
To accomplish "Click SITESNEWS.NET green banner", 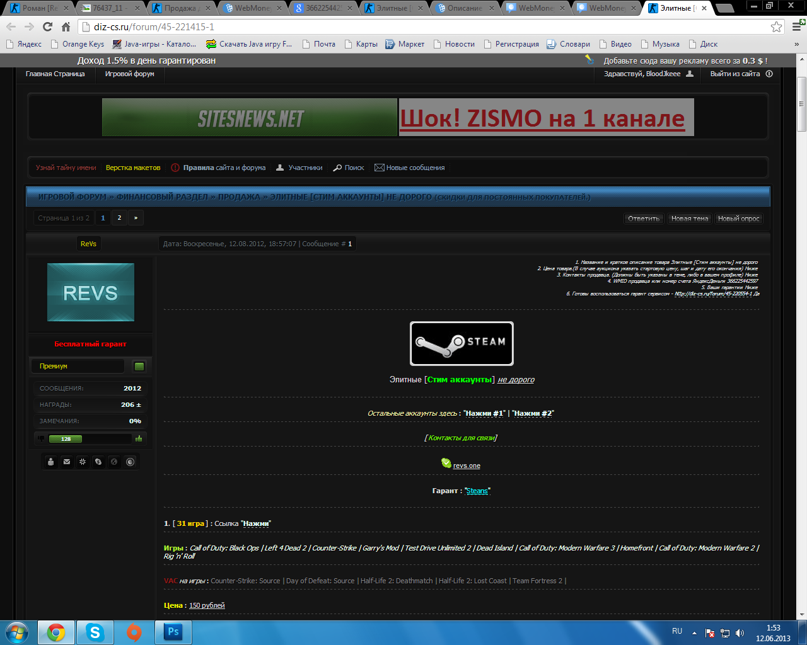I will click(250, 117).
